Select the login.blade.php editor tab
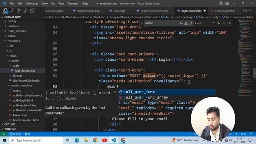 pyautogui.click(x=191, y=11)
